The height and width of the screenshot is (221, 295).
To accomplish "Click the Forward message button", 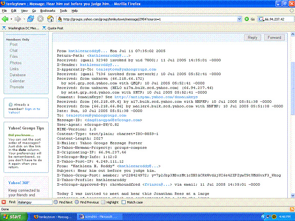I will pos(274,37).
